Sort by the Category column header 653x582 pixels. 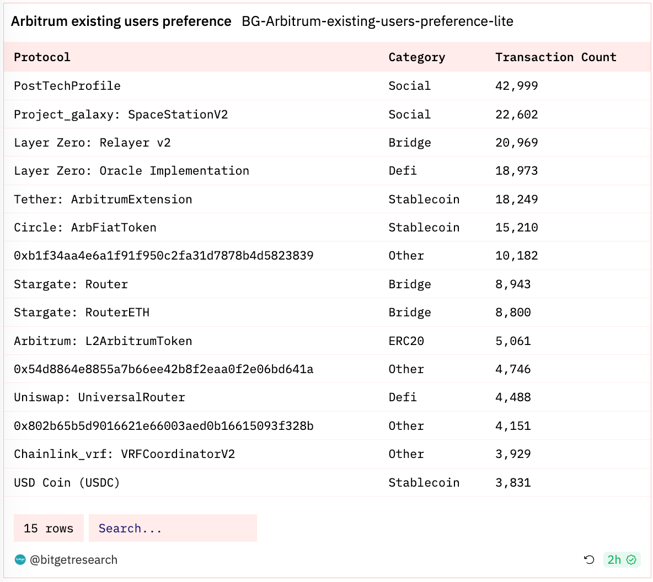416,57
